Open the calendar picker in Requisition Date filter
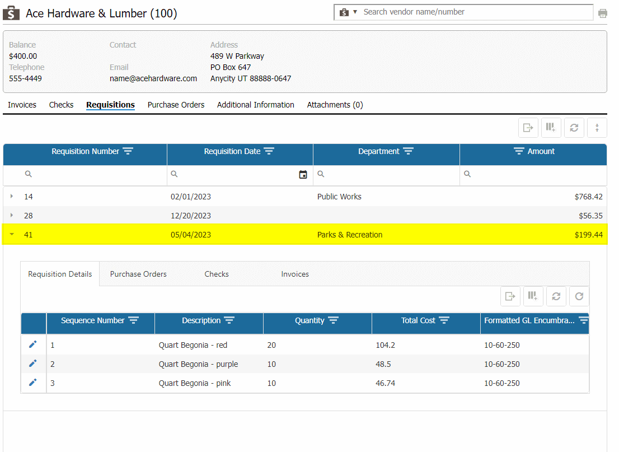Image resolution: width=619 pixels, height=452 pixels. point(303,174)
